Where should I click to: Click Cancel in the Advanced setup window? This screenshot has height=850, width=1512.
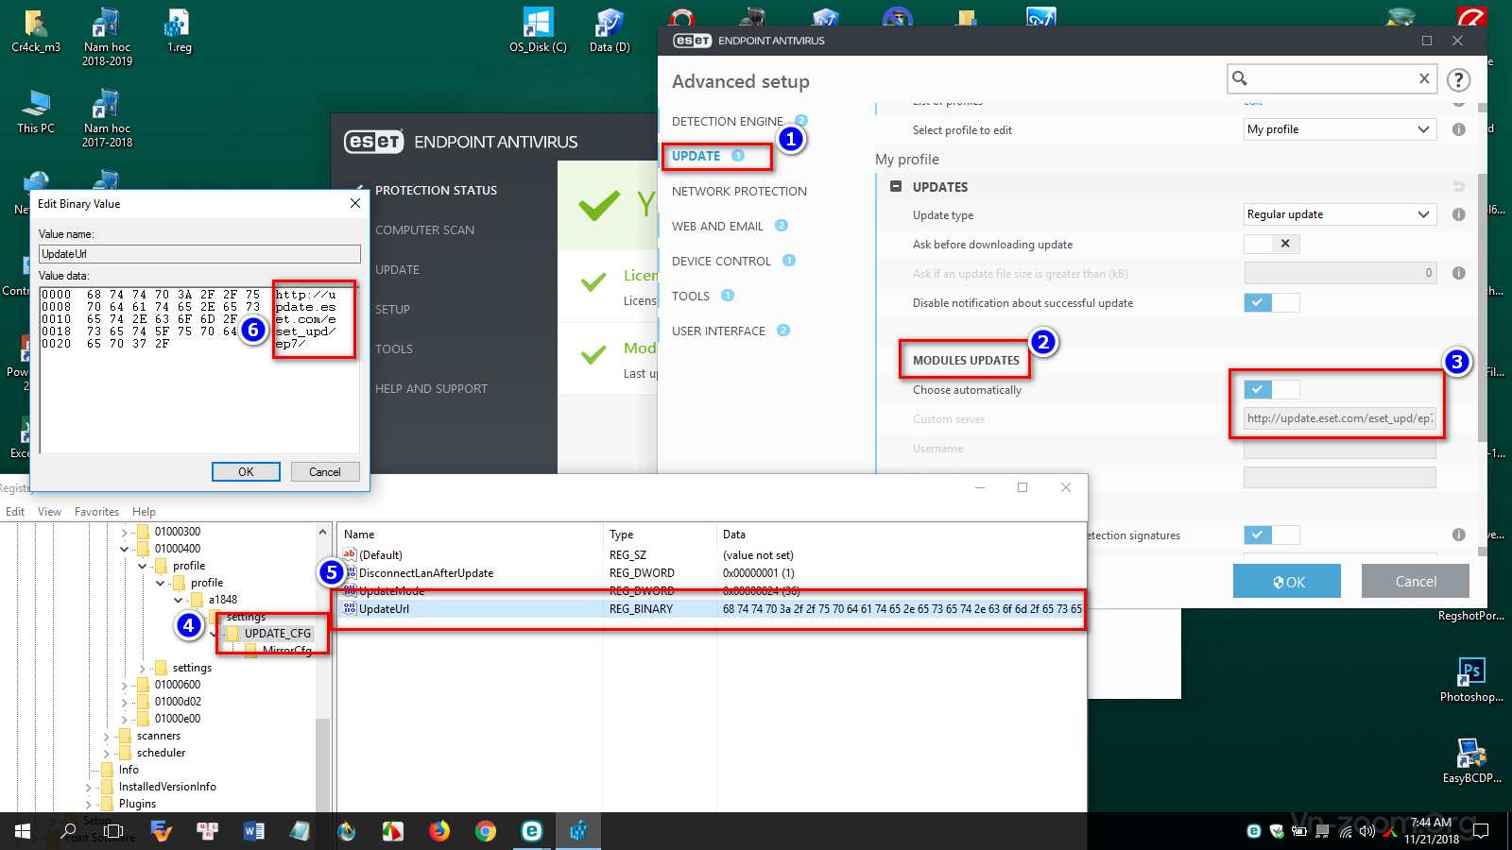click(1415, 582)
